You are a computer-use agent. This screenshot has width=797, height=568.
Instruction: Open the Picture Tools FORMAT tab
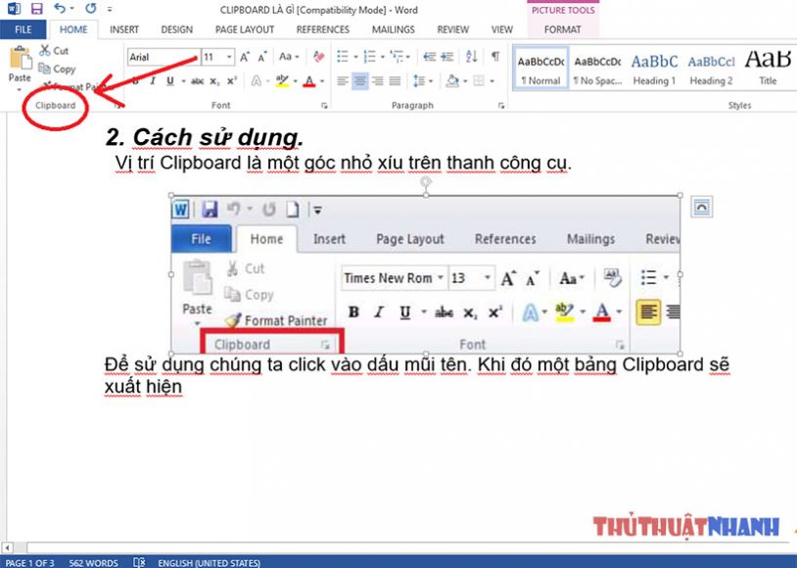pos(562,29)
